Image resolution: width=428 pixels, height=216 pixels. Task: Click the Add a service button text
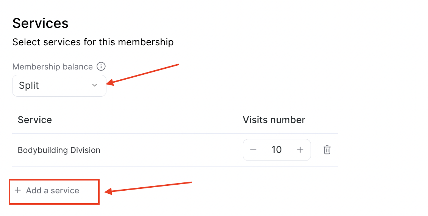click(52, 190)
